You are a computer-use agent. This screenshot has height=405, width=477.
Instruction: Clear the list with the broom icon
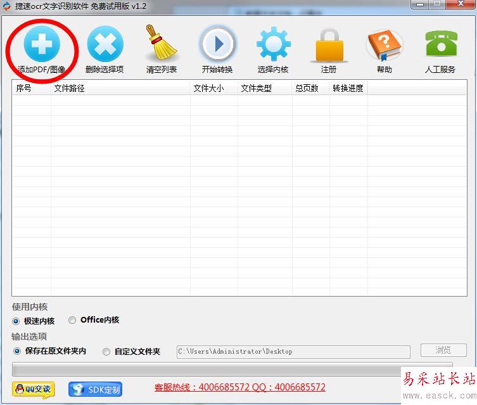click(161, 42)
